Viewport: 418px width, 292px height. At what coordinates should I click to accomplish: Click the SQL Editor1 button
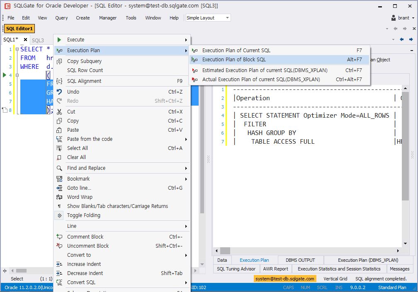[x=19, y=29]
